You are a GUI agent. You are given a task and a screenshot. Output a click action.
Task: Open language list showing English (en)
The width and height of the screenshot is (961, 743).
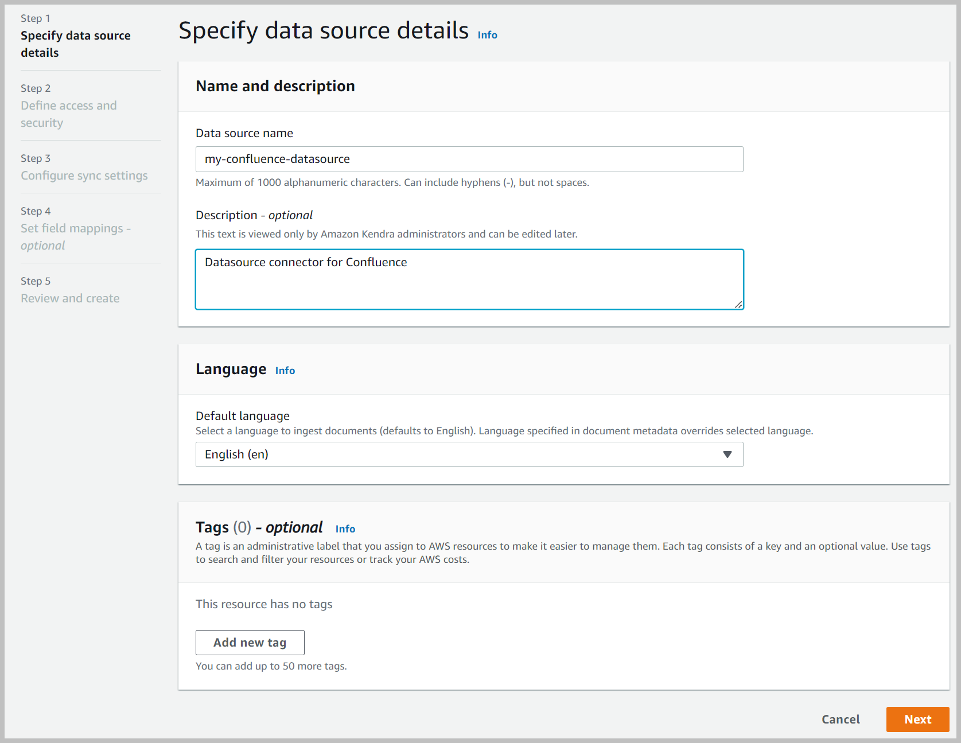coord(469,454)
